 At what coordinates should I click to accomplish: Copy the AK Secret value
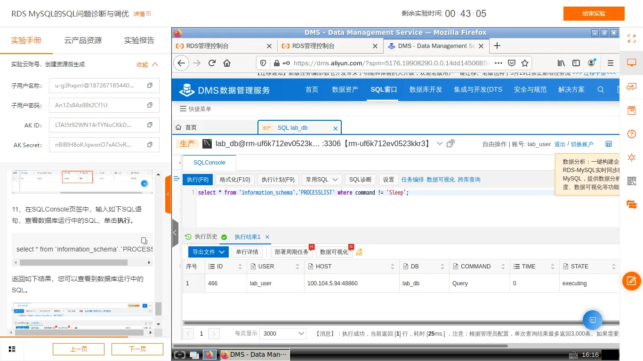(x=150, y=145)
